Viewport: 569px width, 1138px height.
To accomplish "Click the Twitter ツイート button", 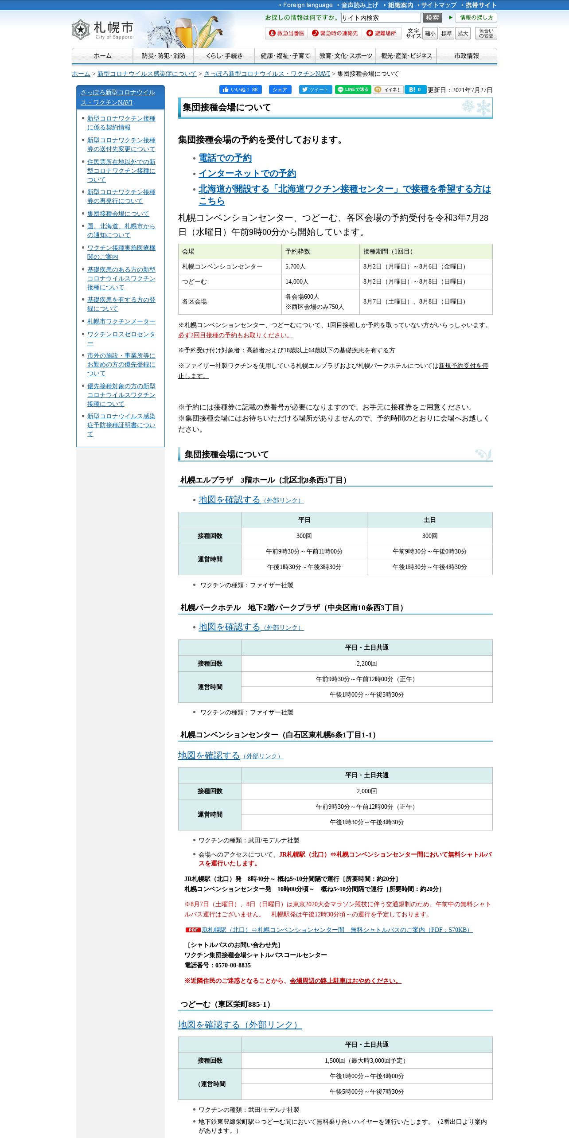I will pyautogui.click(x=316, y=90).
